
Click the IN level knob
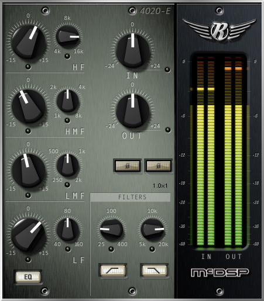click(x=133, y=50)
